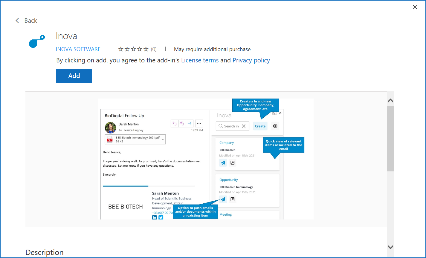Click the vertical scrollbar thumb
This screenshot has width=426, height=258.
[x=390, y=139]
